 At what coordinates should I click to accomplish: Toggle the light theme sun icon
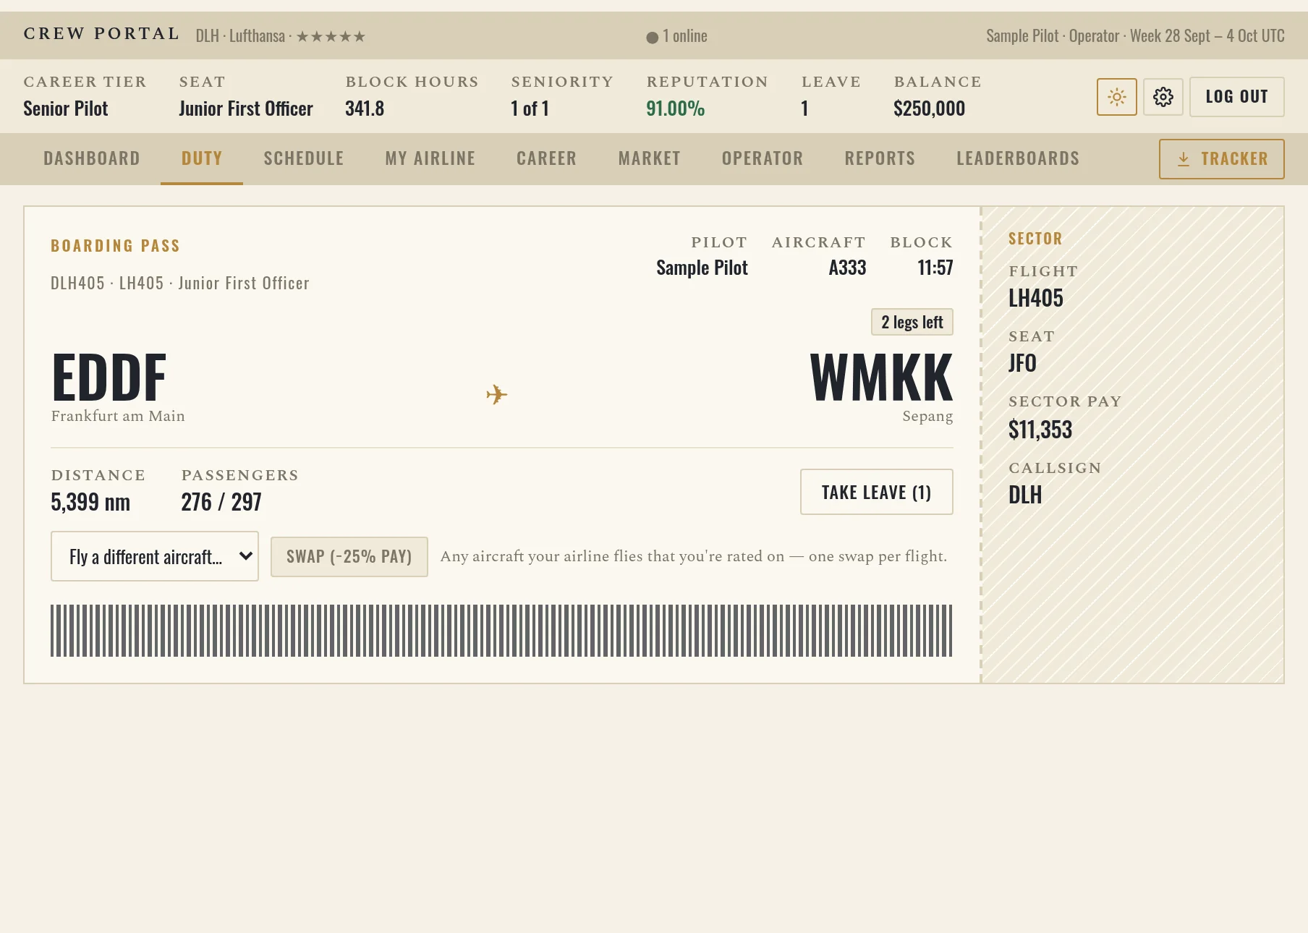[x=1116, y=97]
